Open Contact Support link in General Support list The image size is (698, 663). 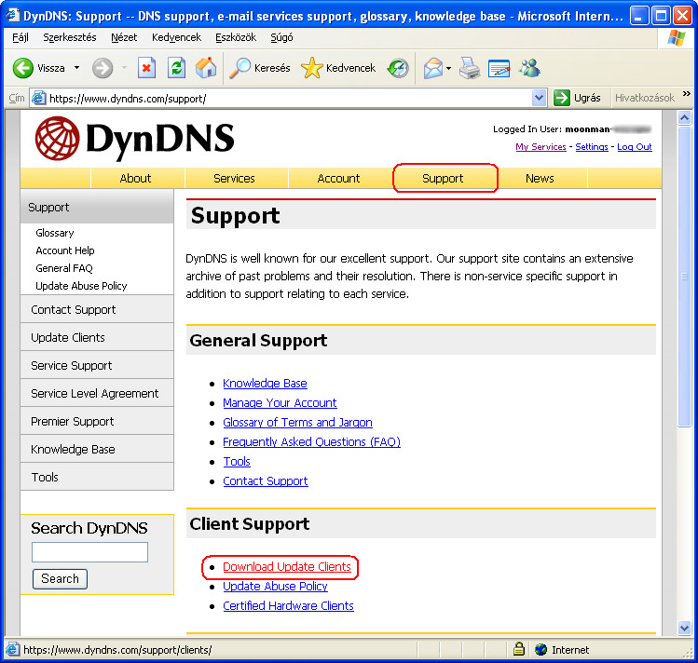point(266,481)
